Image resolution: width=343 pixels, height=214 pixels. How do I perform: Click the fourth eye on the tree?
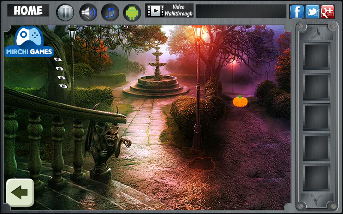[63, 86]
